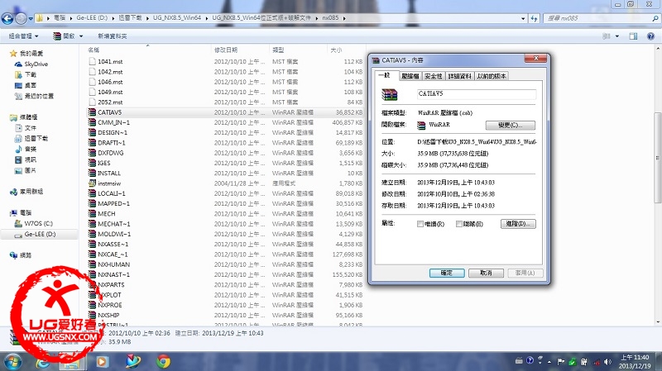
Task: Select the DXFDWG archive icon
Action: pos(92,153)
